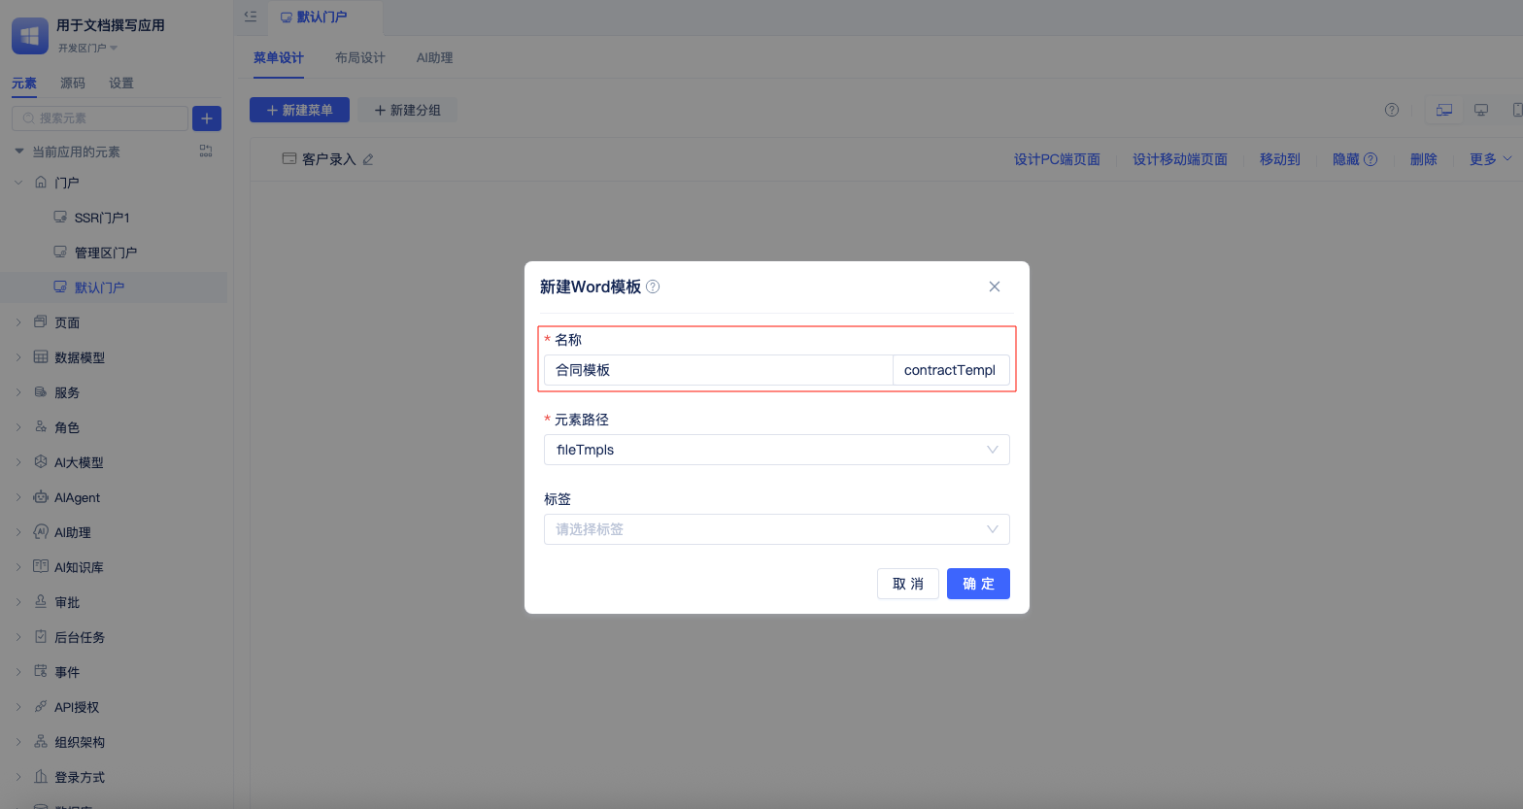Click the edit pencil next to 客户录入
The height and width of the screenshot is (809, 1523).
368,159
